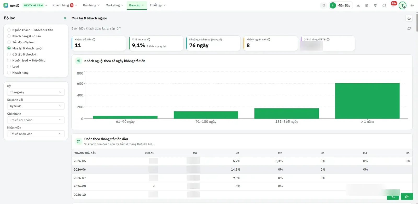This screenshot has width=418, height=204.
Task: Click info icon beside Tỉ lệ mua lại
Action: point(149,40)
